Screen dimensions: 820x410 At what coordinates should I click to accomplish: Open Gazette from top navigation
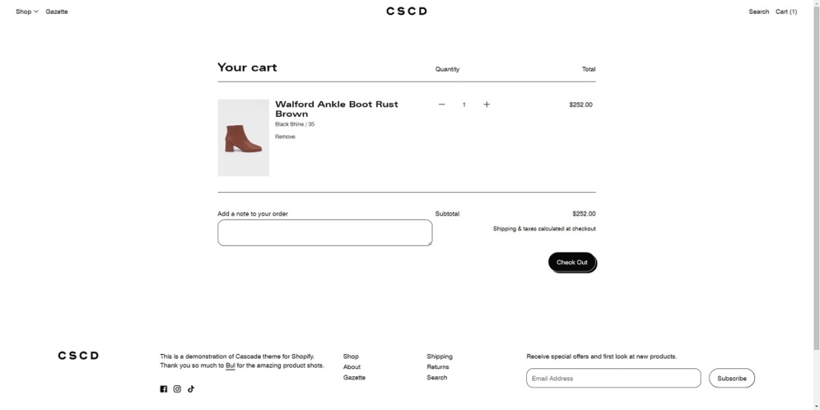coord(57,12)
